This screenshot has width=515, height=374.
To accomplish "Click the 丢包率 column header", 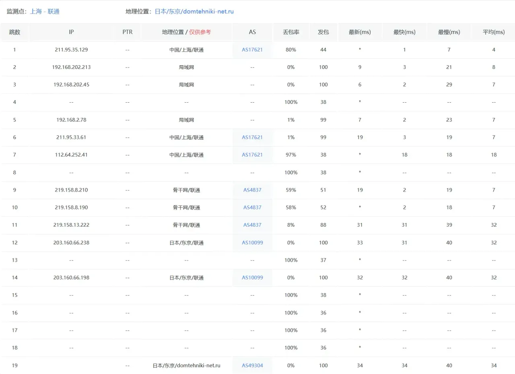I will click(291, 32).
